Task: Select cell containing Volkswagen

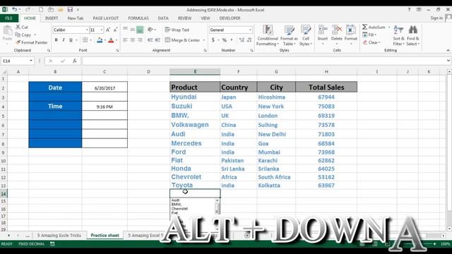Action: pos(195,125)
